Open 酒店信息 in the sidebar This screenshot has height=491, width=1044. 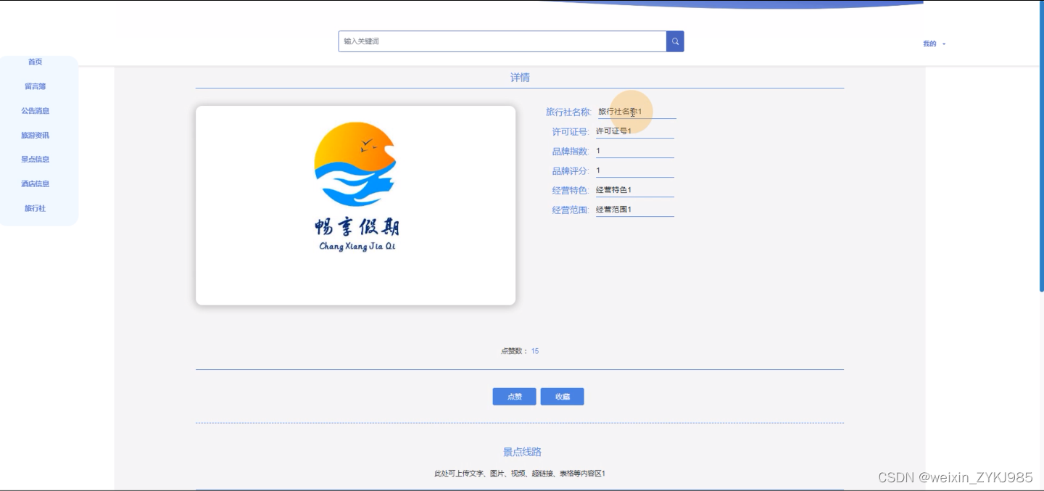(x=35, y=184)
